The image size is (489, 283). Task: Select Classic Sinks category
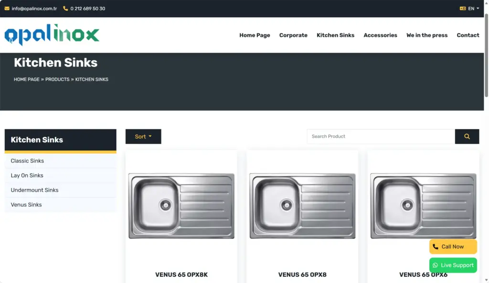[x=61, y=161]
